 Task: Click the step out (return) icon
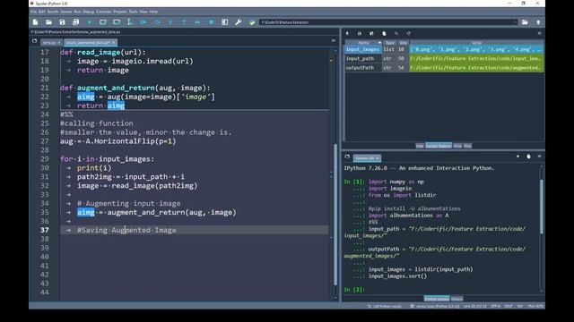point(184,22)
